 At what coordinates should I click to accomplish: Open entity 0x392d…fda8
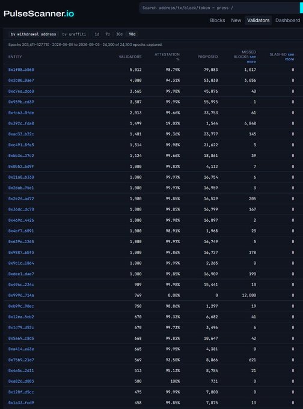pos(21,123)
